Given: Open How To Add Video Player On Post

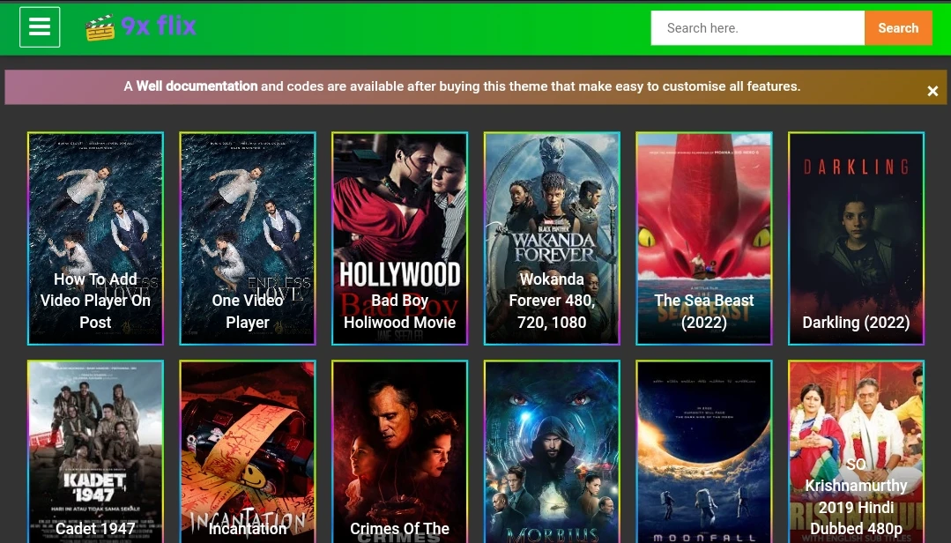Looking at the screenshot, I should click(x=94, y=238).
